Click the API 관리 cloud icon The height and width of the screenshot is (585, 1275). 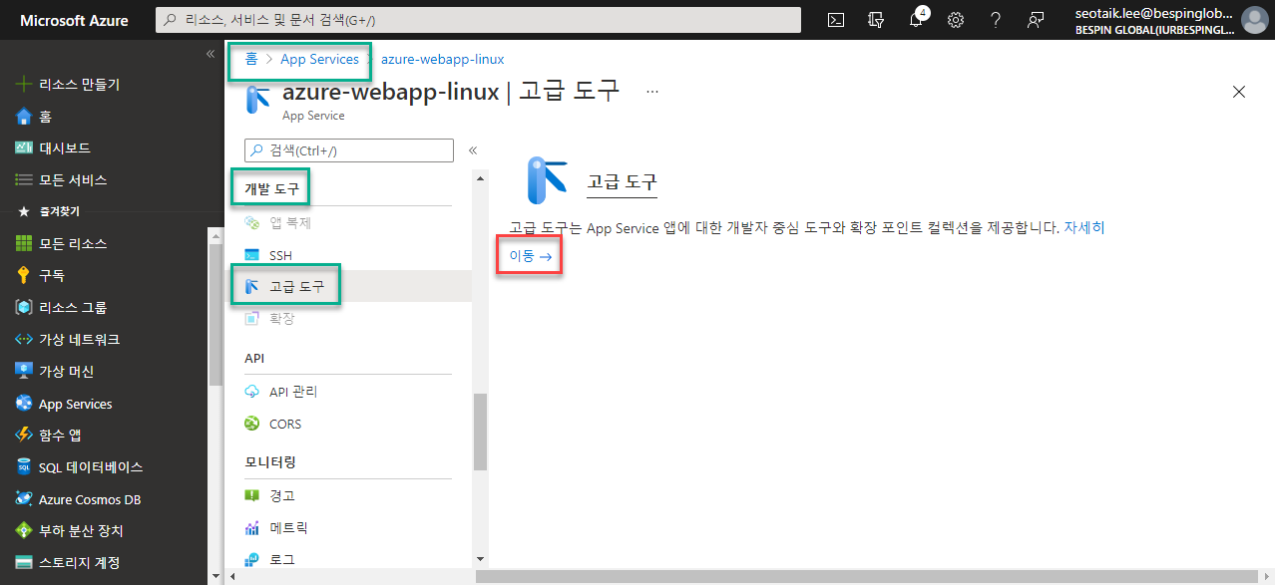252,392
